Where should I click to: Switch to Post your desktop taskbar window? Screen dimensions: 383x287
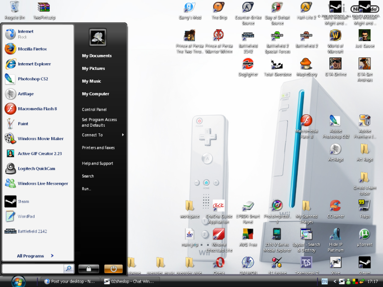point(70,281)
